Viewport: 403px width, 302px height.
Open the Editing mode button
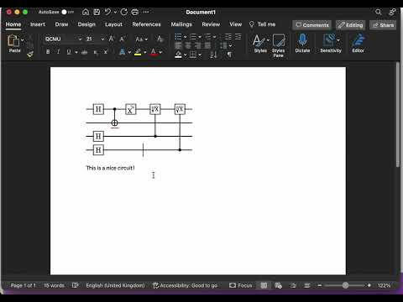(x=350, y=25)
